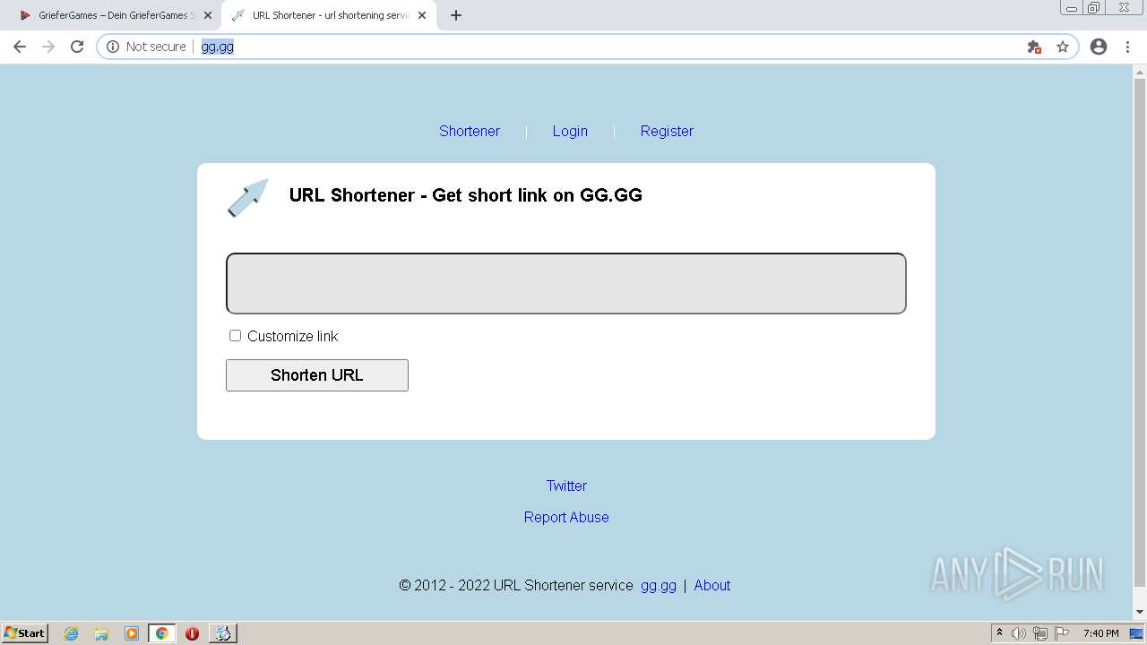
Task: Open the media player taskbar icon
Action: (x=132, y=633)
